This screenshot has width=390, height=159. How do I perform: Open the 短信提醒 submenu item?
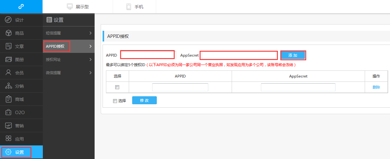pyautogui.click(x=69, y=33)
